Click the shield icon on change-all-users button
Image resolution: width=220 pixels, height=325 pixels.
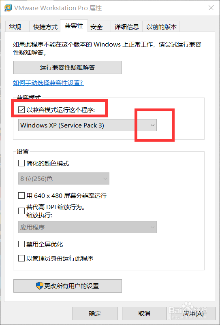click(39, 286)
